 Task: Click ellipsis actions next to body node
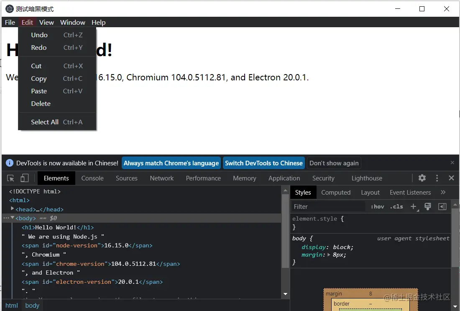(6, 218)
